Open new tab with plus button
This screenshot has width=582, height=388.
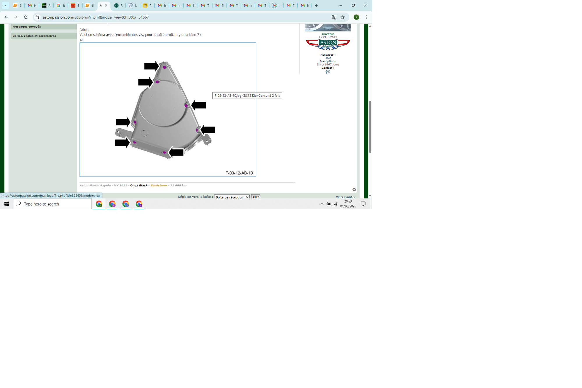coord(316,6)
